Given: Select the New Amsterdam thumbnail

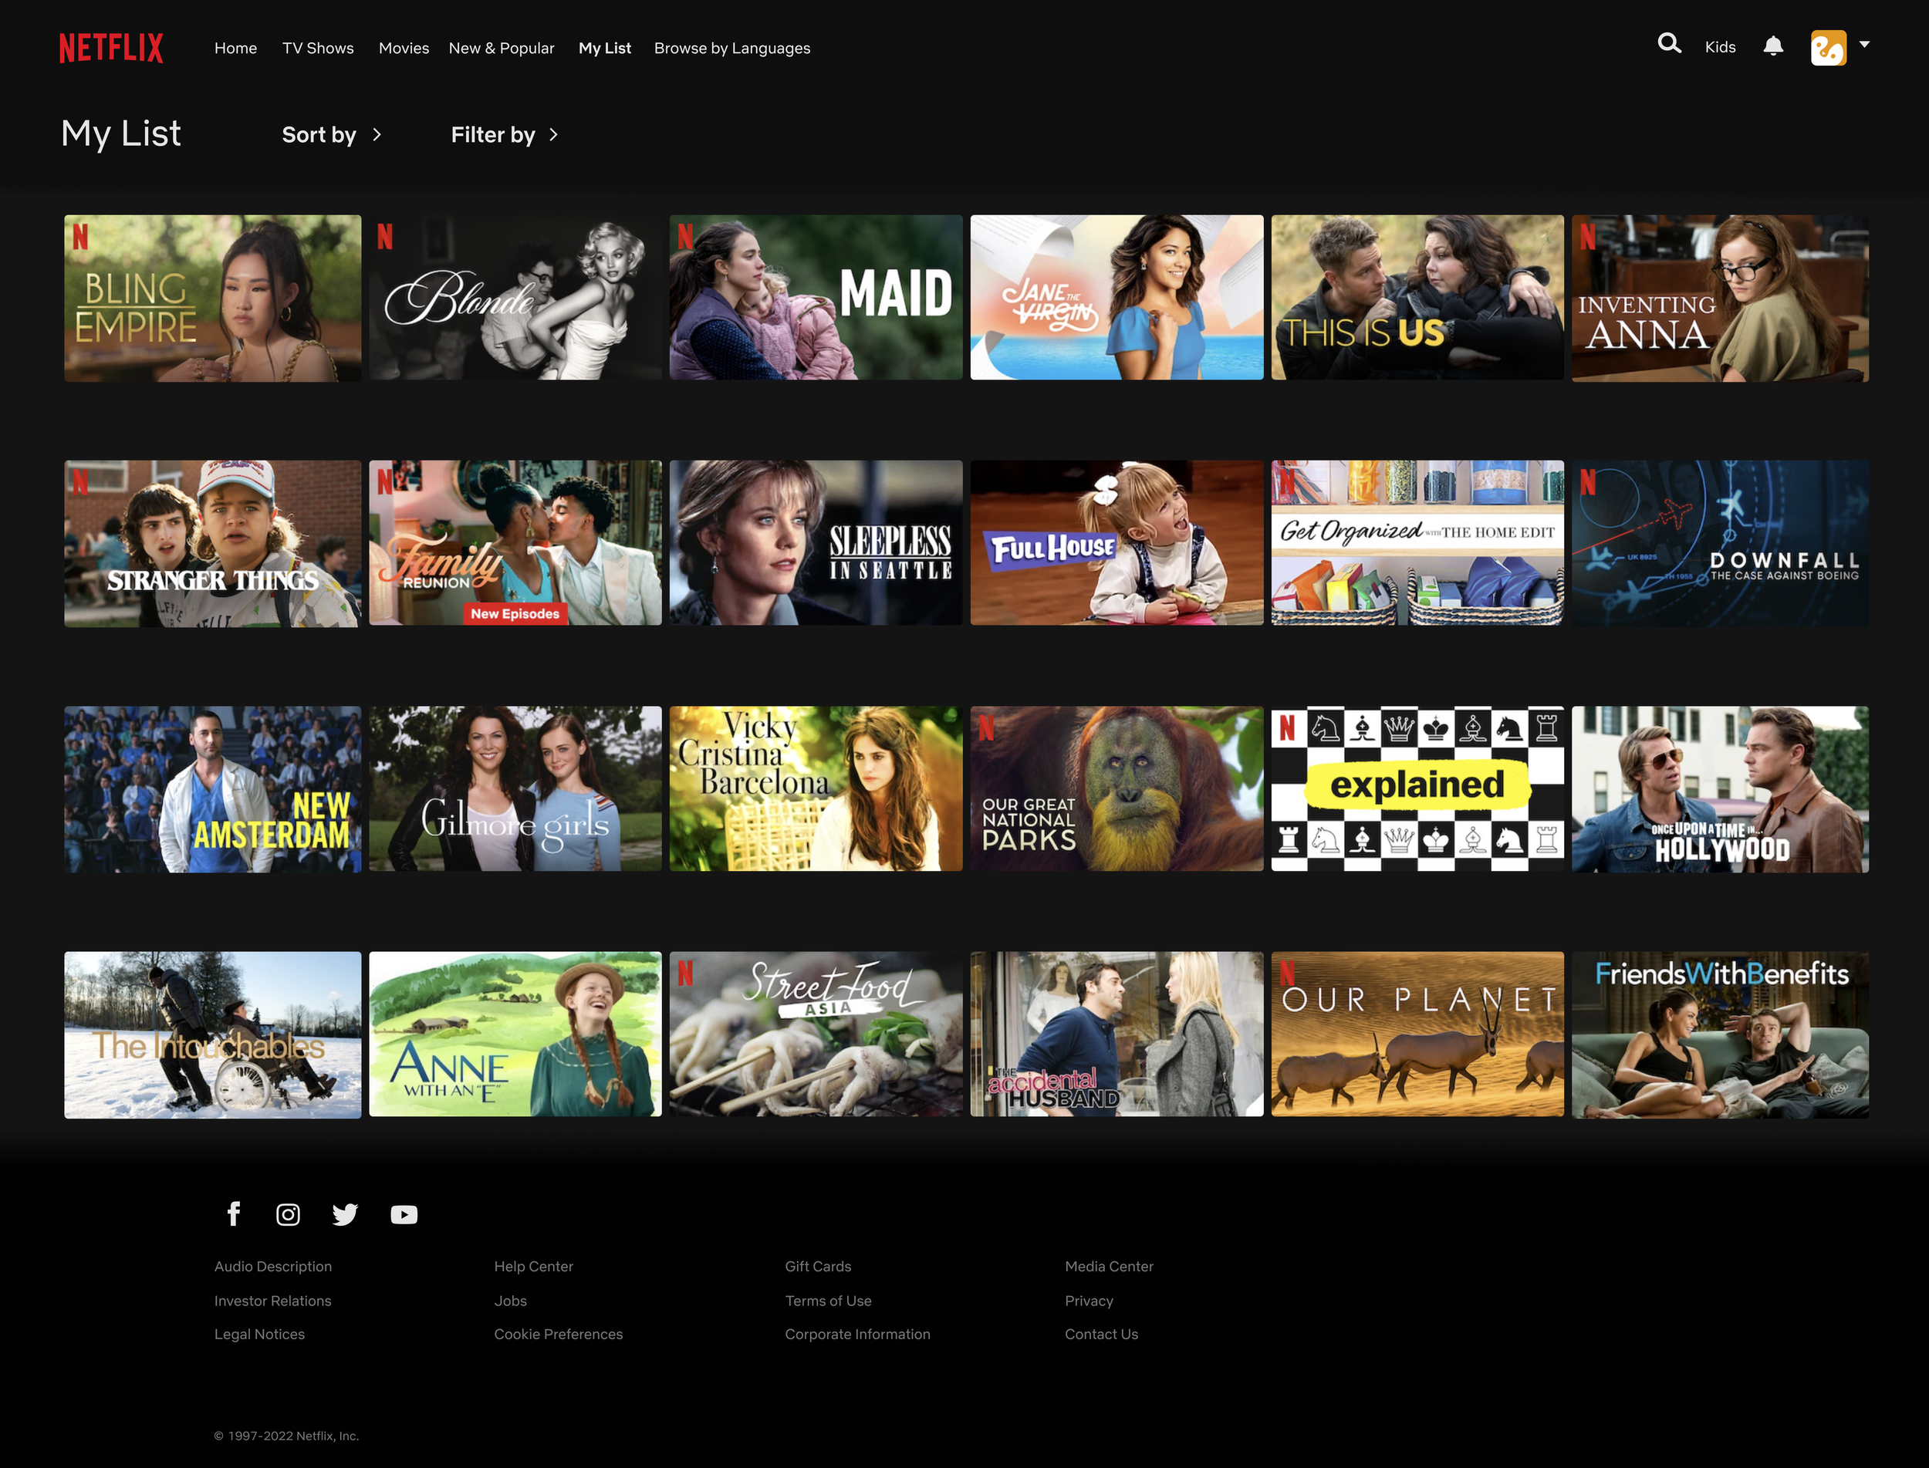Looking at the screenshot, I should 212,789.
